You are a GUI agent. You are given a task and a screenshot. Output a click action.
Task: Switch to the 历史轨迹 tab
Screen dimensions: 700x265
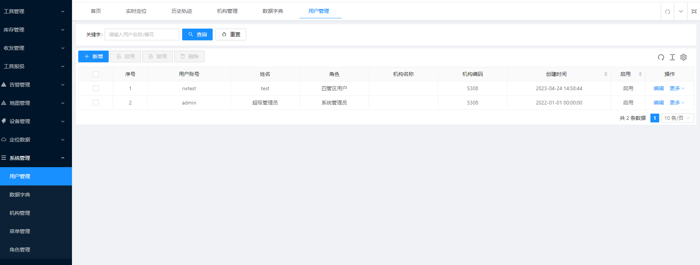[182, 11]
